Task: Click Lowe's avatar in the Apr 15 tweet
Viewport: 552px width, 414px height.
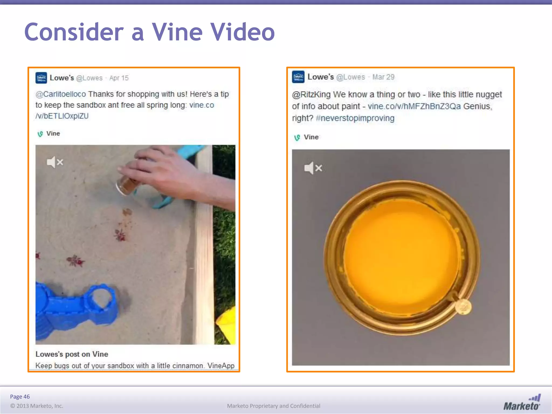Action: click(x=41, y=78)
